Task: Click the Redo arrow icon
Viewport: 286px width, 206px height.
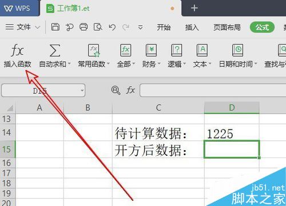Action: coord(126,27)
